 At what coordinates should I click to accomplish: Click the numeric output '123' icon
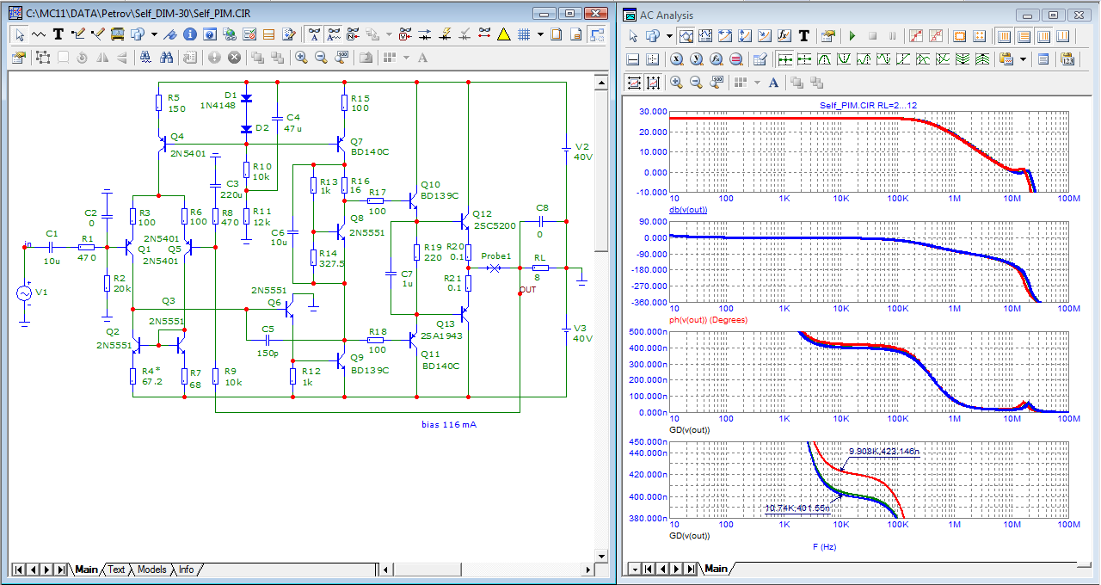[1067, 59]
